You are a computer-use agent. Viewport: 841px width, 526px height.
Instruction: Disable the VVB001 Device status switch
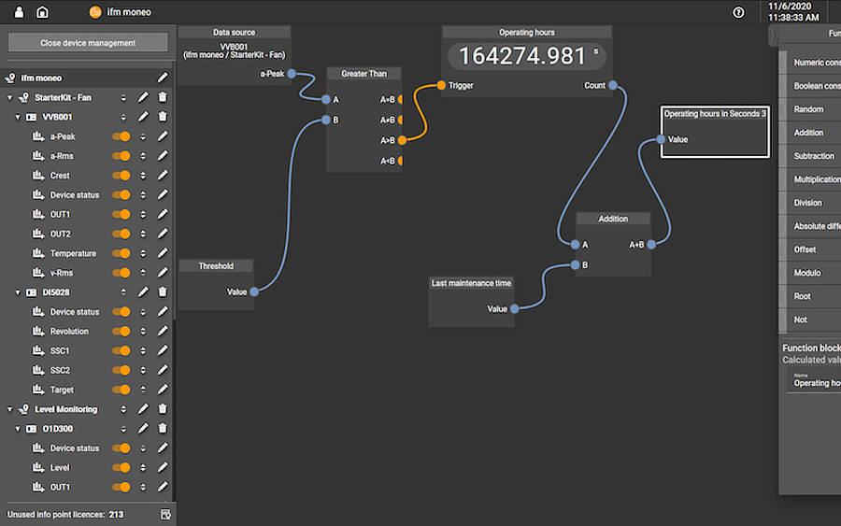pos(121,194)
